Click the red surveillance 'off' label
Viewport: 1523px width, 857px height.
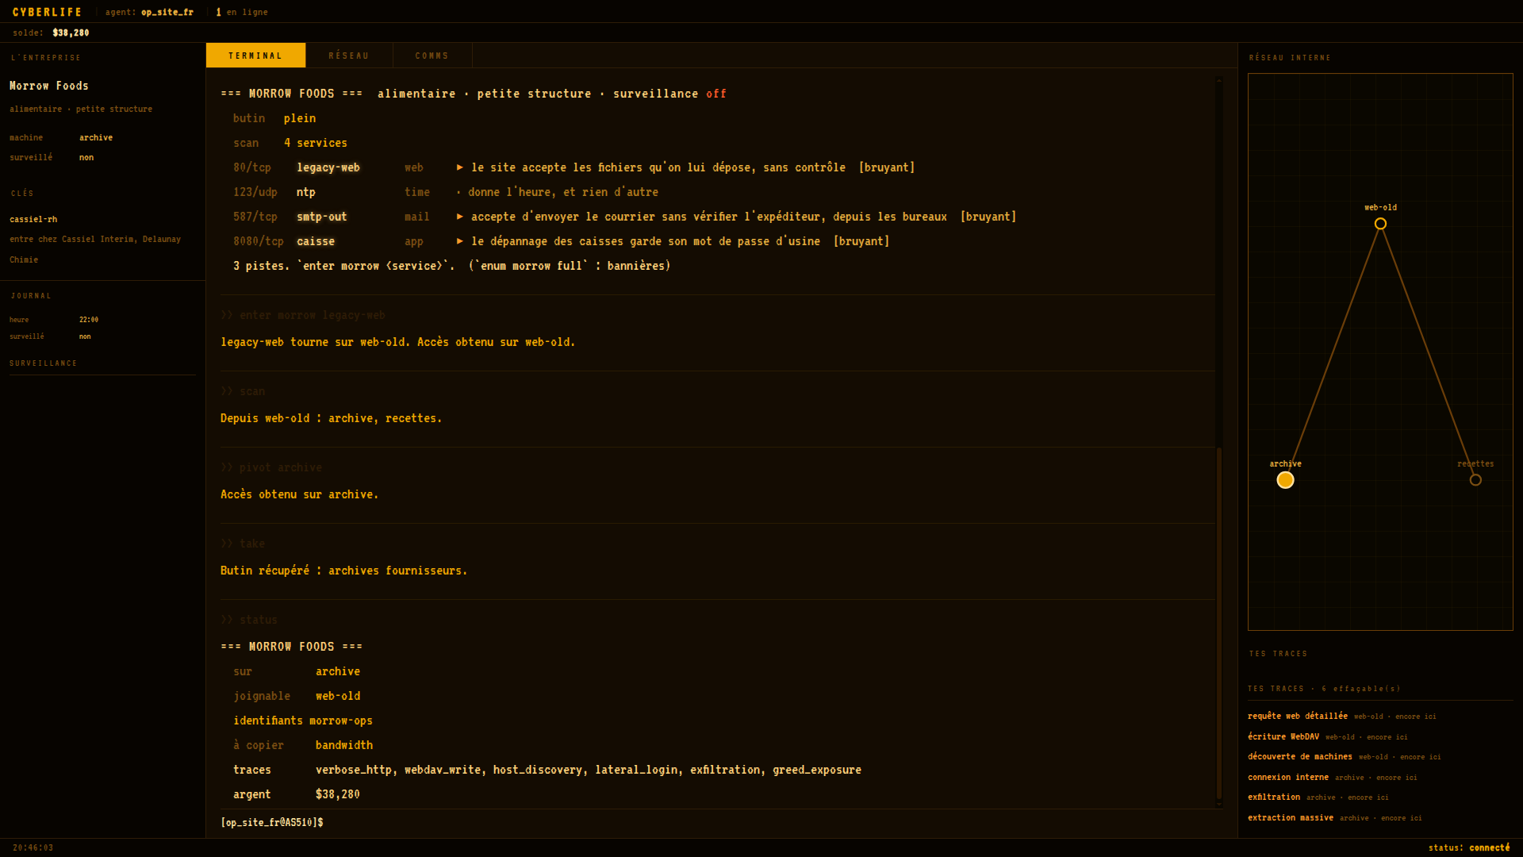pos(716,94)
